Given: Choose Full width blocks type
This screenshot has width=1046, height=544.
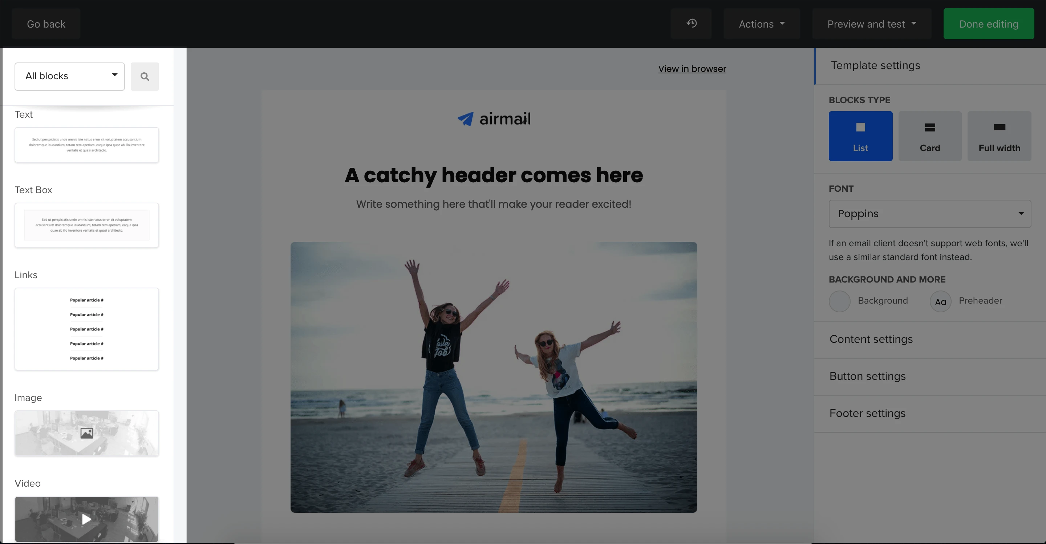Looking at the screenshot, I should (x=999, y=136).
